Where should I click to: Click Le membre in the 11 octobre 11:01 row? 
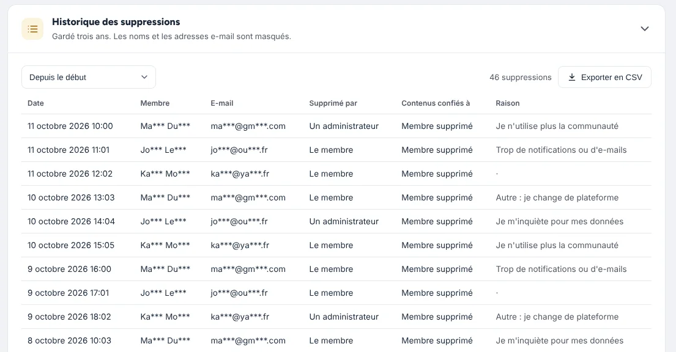(331, 150)
